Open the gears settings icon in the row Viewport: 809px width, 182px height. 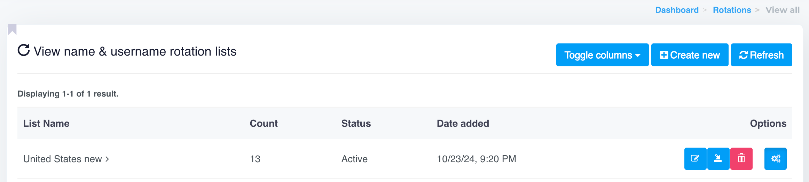click(775, 159)
